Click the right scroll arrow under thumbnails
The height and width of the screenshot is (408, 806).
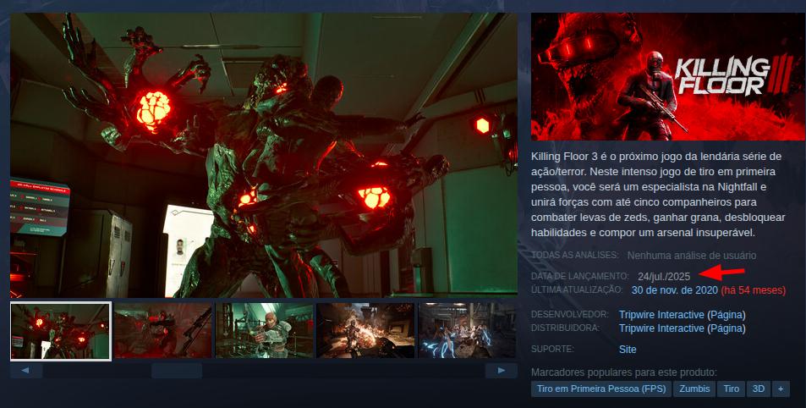coord(502,371)
